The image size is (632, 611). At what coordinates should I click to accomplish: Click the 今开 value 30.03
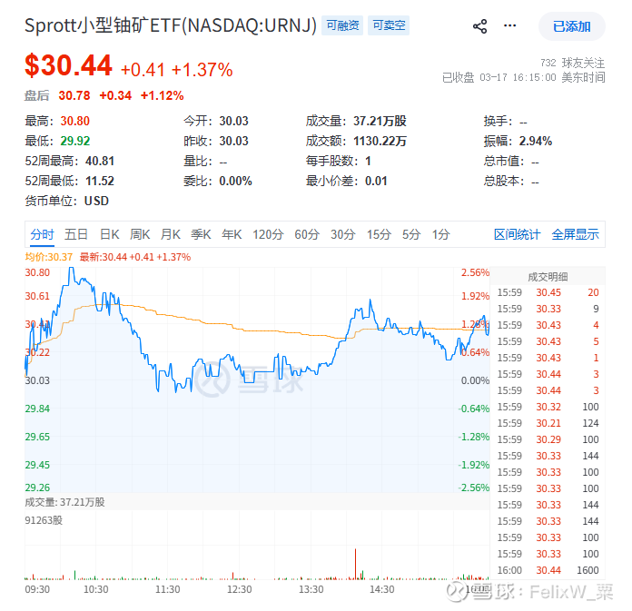(233, 121)
